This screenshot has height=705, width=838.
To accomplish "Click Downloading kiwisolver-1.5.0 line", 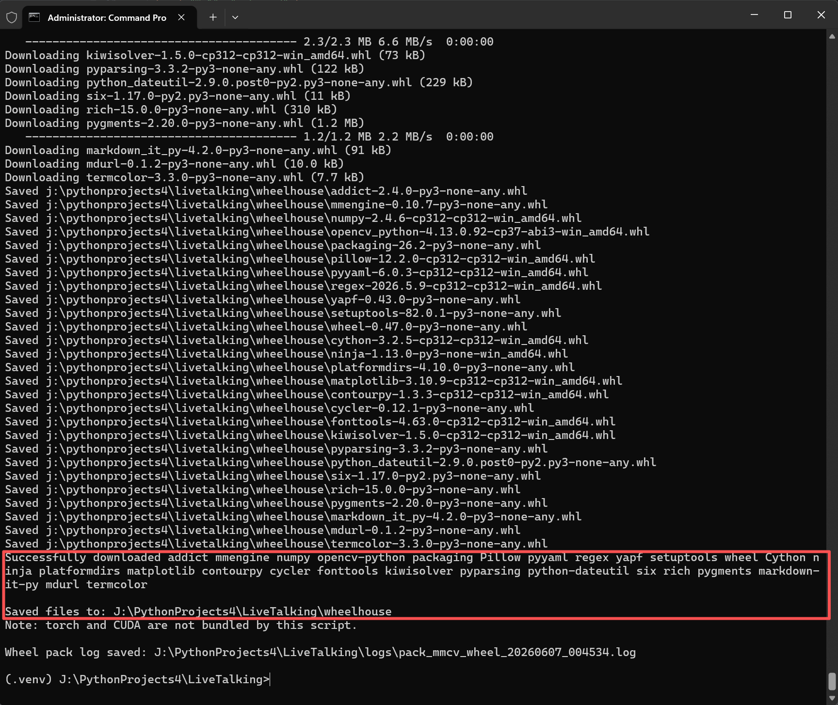I will [215, 55].
